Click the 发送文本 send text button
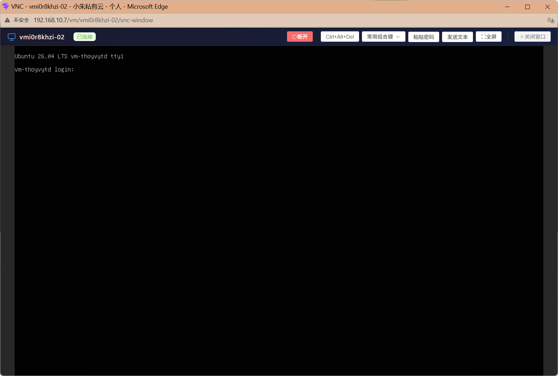 coord(457,37)
